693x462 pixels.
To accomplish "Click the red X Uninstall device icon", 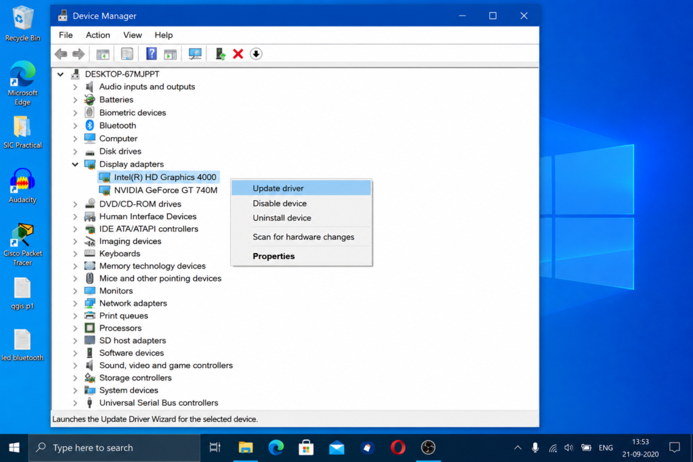I will [238, 54].
